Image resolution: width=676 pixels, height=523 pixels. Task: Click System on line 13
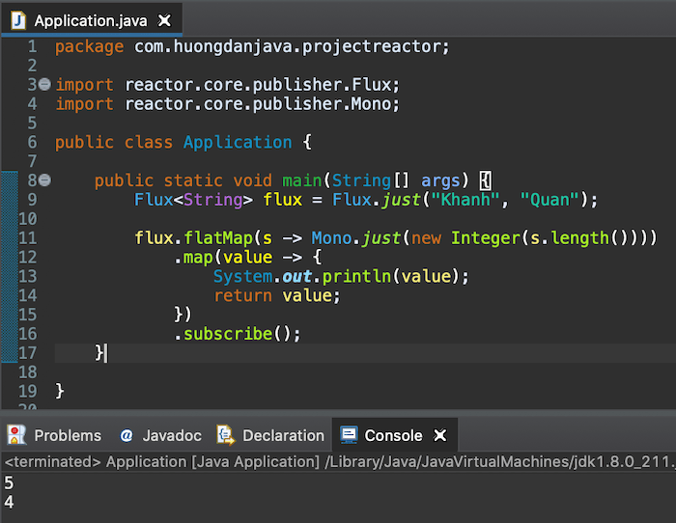(243, 276)
